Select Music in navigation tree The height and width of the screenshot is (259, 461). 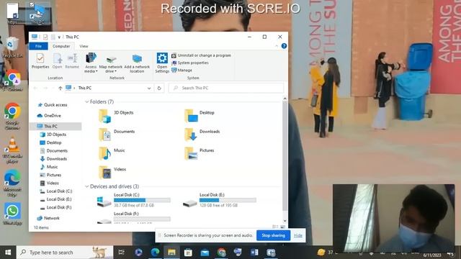coord(49,167)
